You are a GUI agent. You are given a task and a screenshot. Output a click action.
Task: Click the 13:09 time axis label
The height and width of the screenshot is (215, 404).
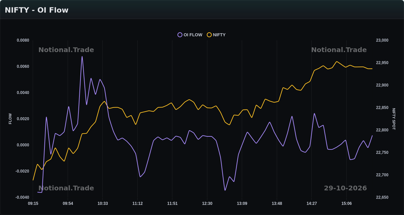[x=242, y=204]
